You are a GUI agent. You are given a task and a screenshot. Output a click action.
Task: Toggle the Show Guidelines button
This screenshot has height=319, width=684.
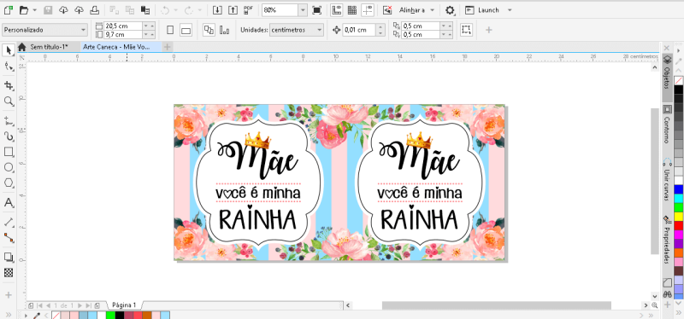point(368,9)
